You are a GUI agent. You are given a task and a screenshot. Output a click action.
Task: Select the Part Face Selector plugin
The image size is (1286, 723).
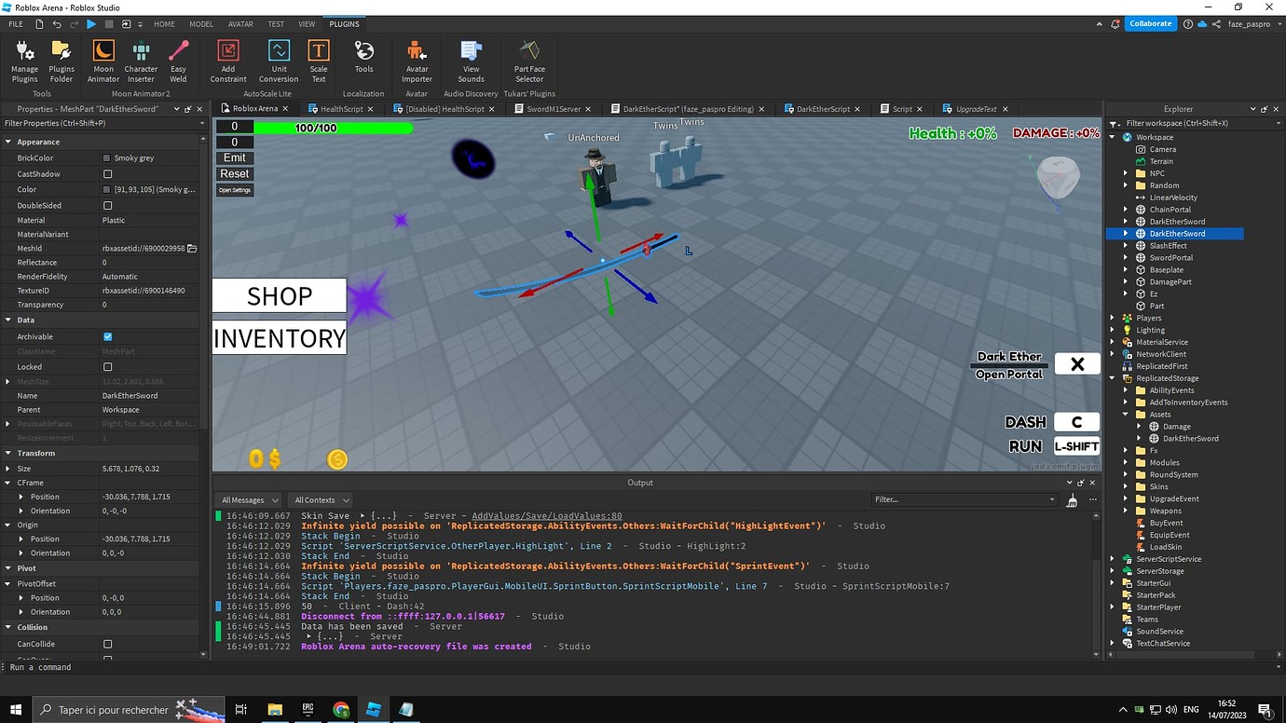coord(529,61)
